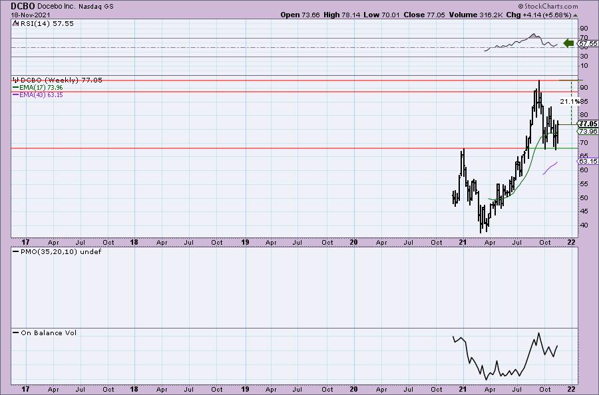This screenshot has height=395, width=599.
Task: Click the latest On Balance Vol line endpoint
Action: click(x=557, y=346)
